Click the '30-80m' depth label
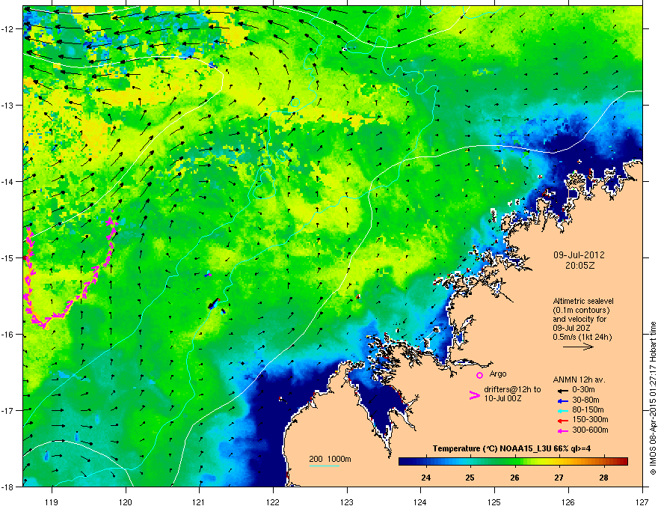The image size is (658, 509). coord(585,400)
